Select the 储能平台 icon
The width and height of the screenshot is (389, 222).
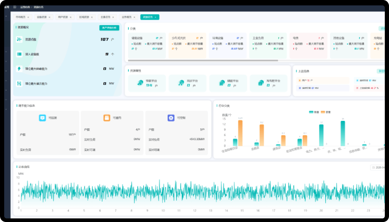222,83
